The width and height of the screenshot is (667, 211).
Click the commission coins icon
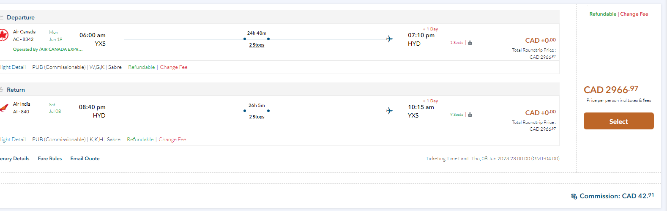574,197
